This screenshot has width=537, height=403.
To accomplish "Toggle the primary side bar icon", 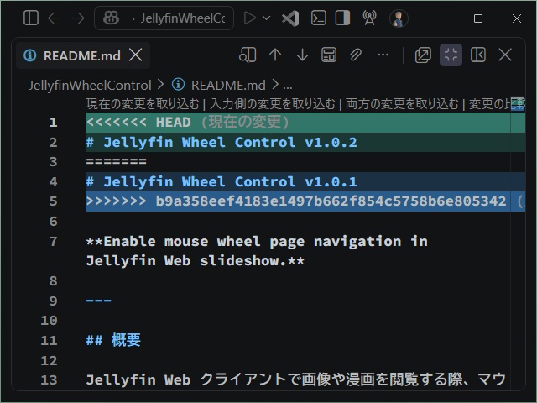I will [31, 18].
